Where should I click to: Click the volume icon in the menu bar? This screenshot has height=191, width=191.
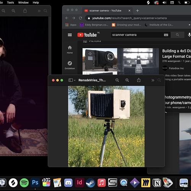point(164,3)
